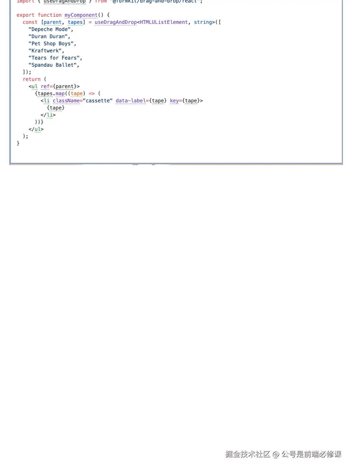Click the const keyword
352x469 pixels.
30,22
